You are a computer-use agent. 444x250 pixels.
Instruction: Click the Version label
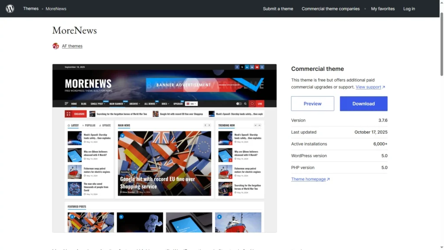tap(298, 120)
